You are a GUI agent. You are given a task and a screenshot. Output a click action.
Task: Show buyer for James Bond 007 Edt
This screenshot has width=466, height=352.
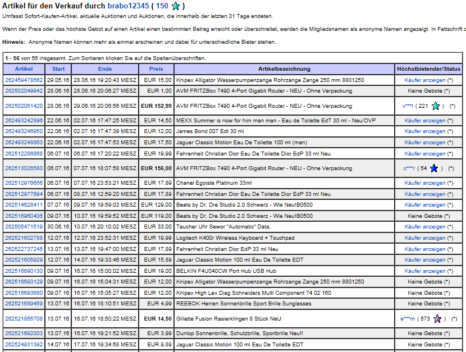pyautogui.click(x=425, y=131)
